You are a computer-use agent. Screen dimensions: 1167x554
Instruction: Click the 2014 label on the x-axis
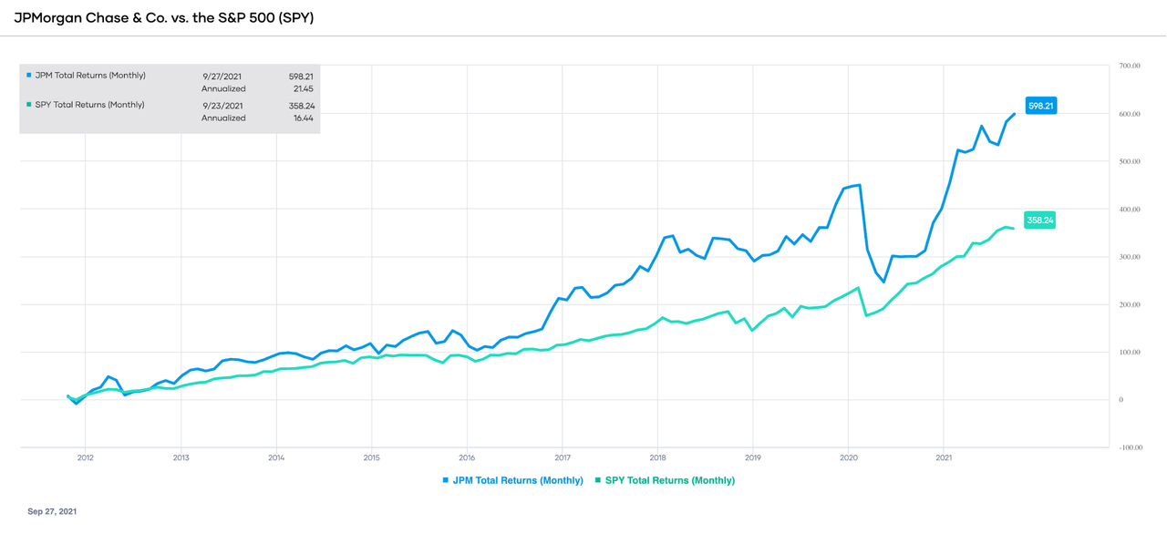point(276,458)
